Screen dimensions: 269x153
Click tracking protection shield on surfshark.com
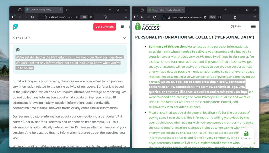[x=41, y=17]
